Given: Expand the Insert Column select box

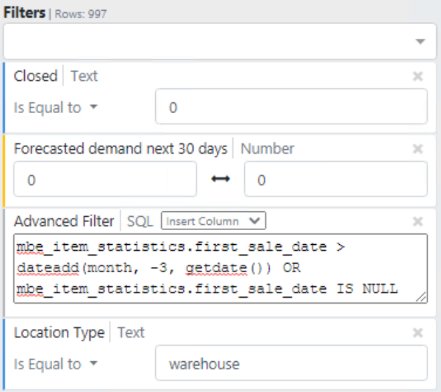Looking at the screenshot, I should [x=213, y=221].
